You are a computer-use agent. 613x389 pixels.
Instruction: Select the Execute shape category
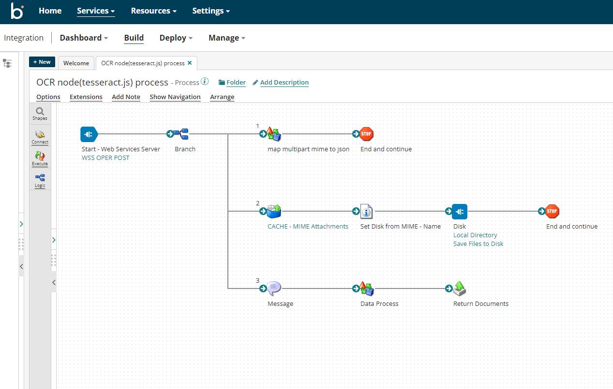40,158
